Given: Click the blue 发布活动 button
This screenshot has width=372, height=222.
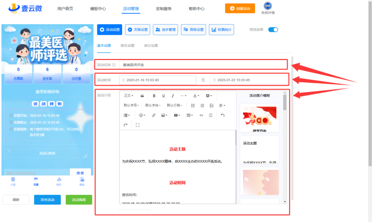Looking at the screenshot, I should click(x=48, y=200).
